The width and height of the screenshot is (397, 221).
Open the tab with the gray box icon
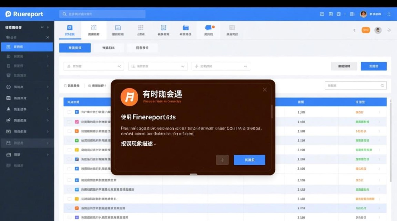[232, 30]
